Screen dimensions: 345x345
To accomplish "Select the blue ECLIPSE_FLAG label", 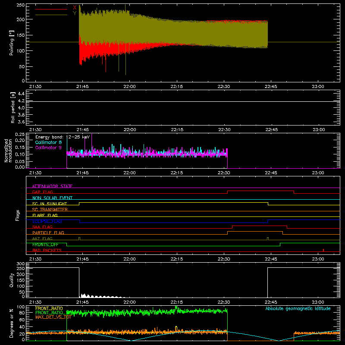I will click(47, 221).
